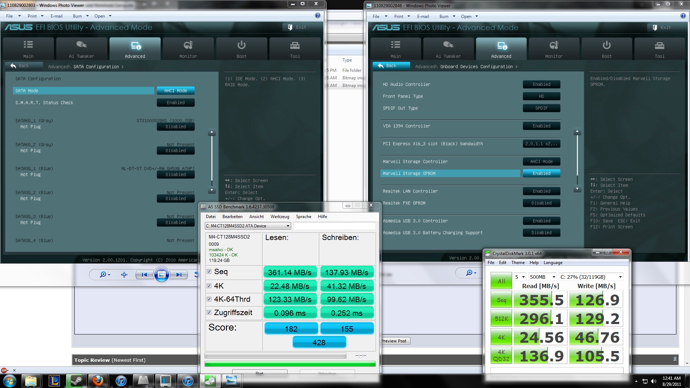Open the Datei menu in AS SSD

pyautogui.click(x=211, y=217)
